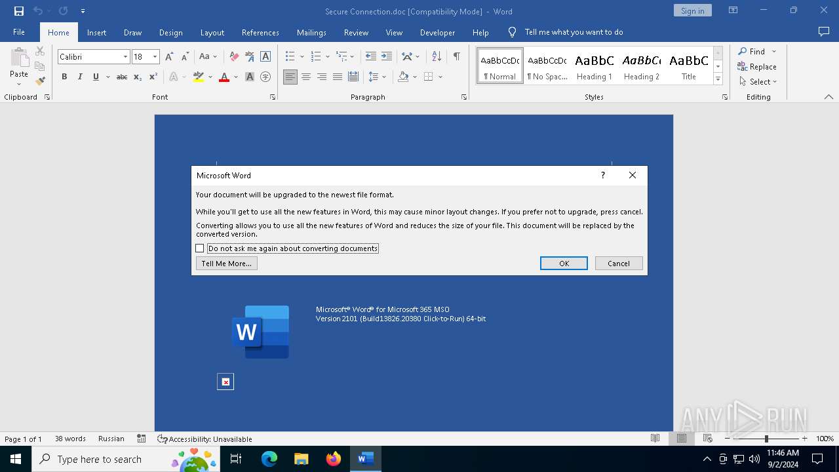Toggle Underline formatting
This screenshot has width=839, height=472.
click(x=96, y=77)
